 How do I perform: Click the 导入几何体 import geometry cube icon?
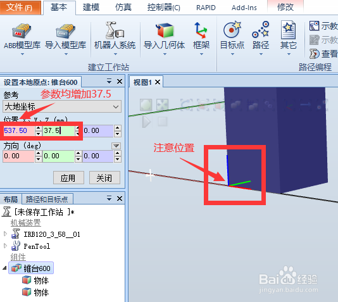(x=165, y=30)
